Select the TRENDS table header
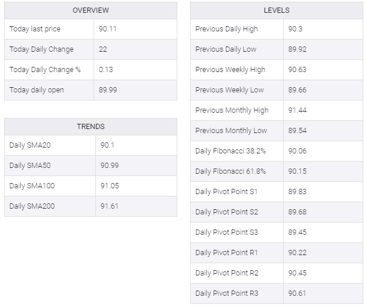The image size is (365, 308). (x=90, y=127)
